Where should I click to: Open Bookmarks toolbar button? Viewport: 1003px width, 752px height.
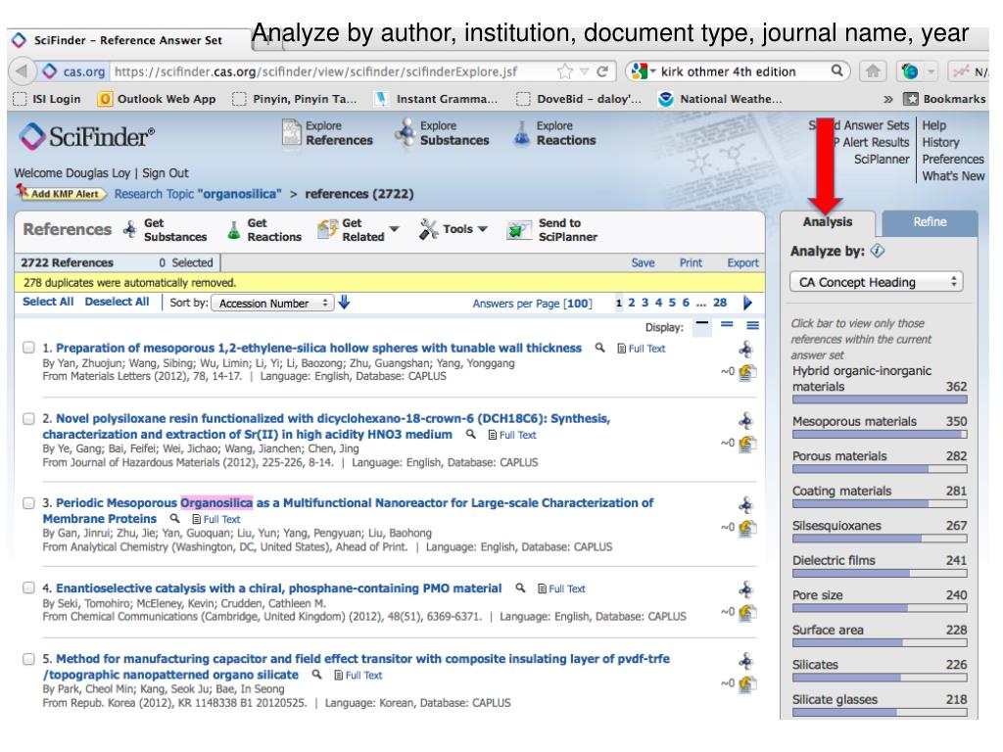tap(944, 99)
